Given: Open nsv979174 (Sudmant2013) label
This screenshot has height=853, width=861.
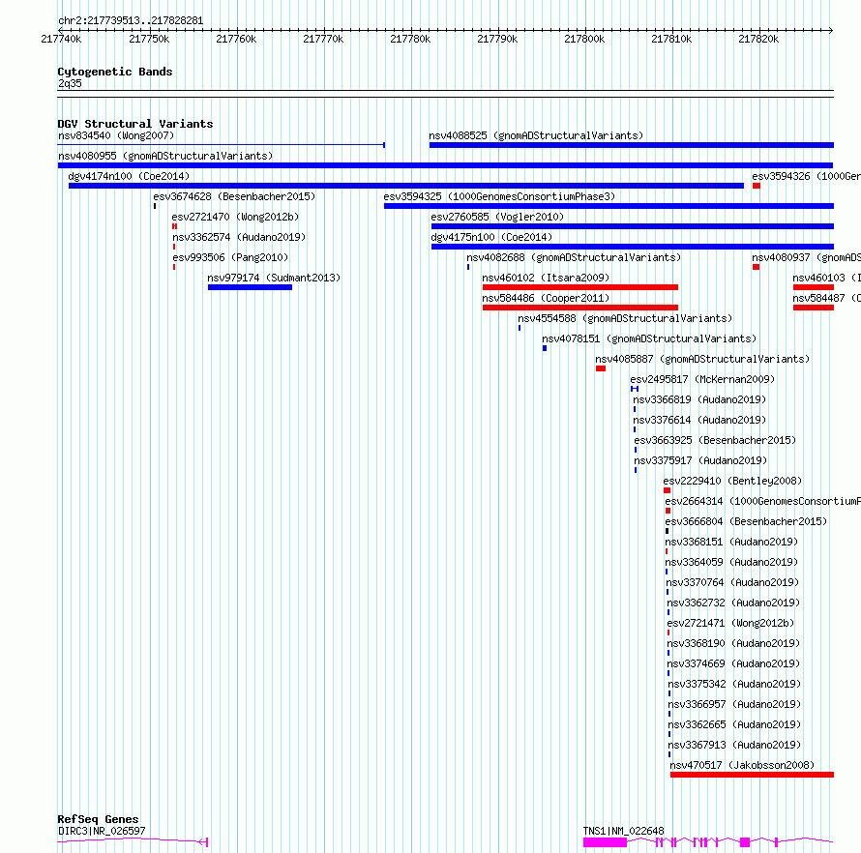Looking at the screenshot, I should point(274,278).
